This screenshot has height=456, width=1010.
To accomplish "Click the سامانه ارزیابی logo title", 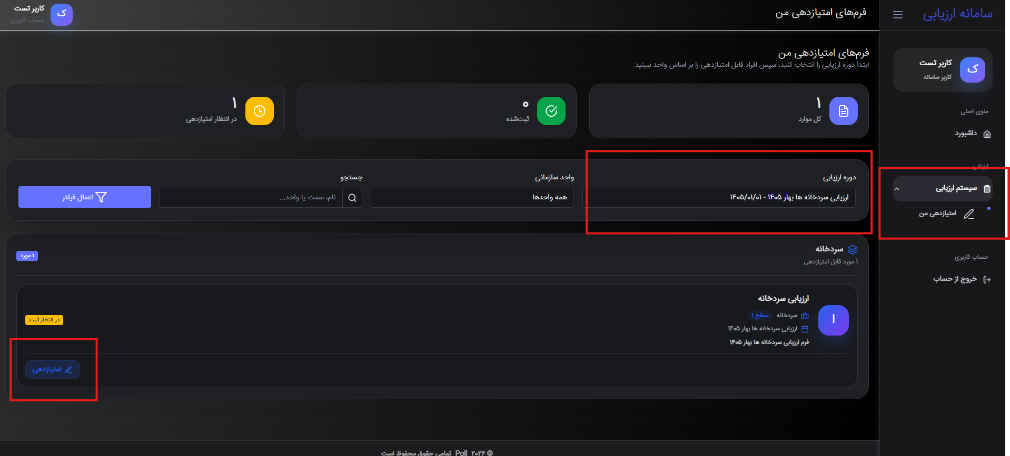I will coord(957,14).
